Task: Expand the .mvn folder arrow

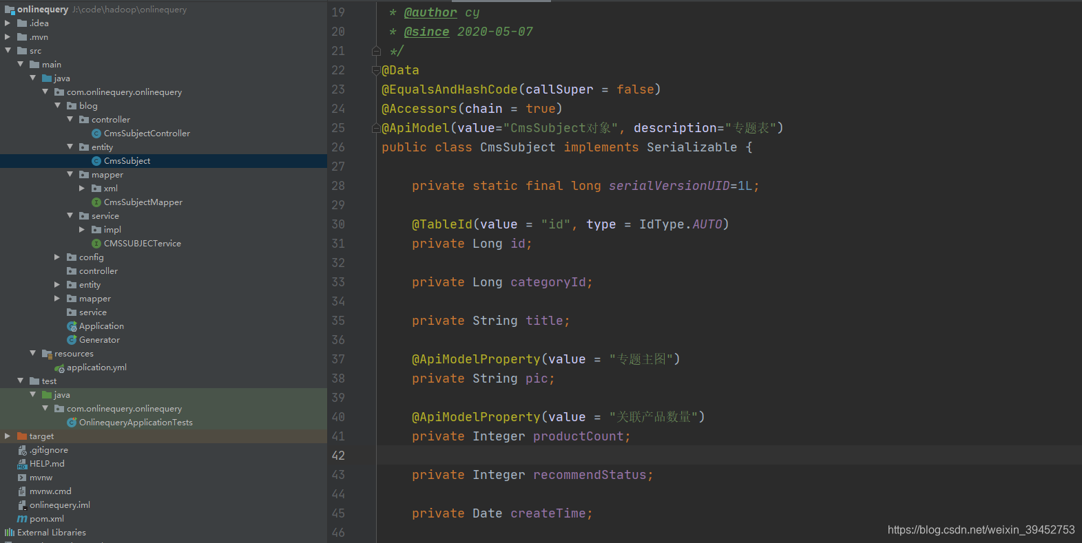Action: pyautogui.click(x=8, y=37)
